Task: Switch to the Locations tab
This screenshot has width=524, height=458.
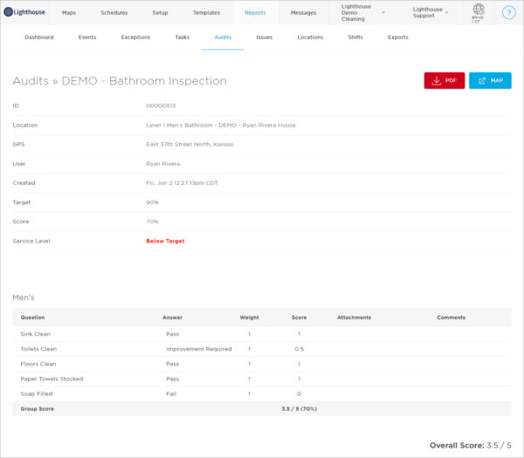Action: [x=310, y=37]
